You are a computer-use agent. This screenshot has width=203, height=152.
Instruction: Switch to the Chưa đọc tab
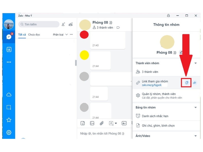[x=34, y=35]
